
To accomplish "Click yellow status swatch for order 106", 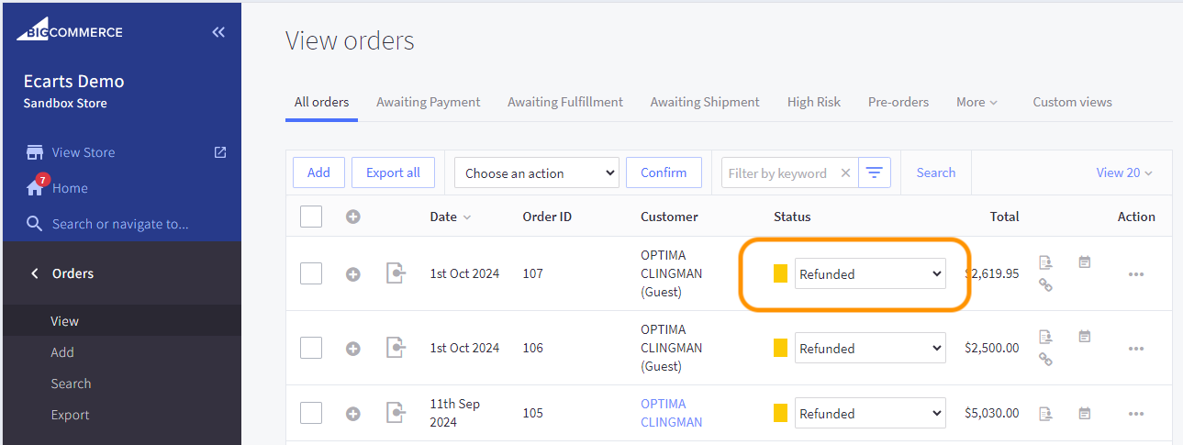I will point(781,348).
